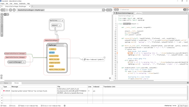Click the back navigation arrow icon

click(x=2, y=10)
